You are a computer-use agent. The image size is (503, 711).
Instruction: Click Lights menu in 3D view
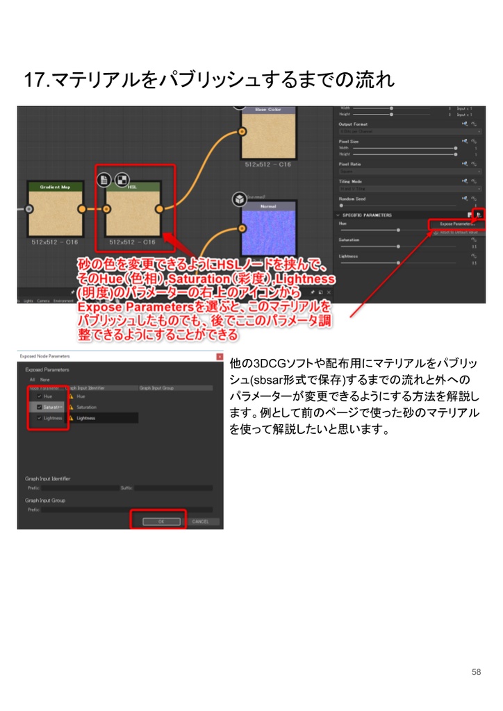tap(28, 301)
